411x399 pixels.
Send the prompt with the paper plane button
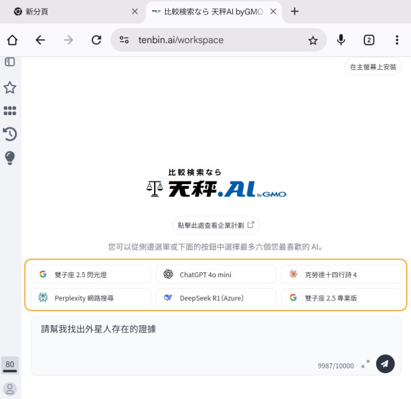click(385, 363)
